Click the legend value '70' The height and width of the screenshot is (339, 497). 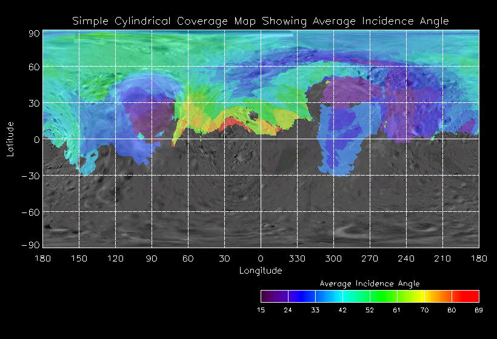(424, 310)
